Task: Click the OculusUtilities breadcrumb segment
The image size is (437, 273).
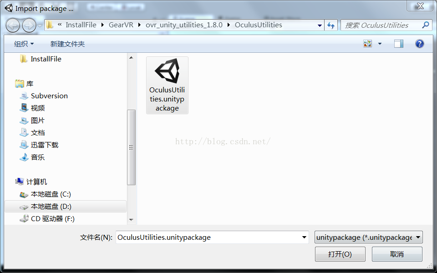Action: pos(259,25)
